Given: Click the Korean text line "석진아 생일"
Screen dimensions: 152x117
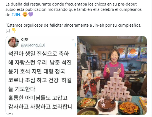Looking at the screenshot, I should (39, 54).
